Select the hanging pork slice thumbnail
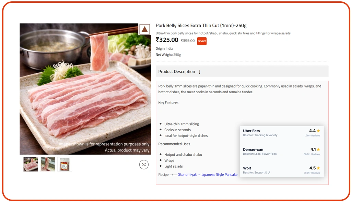Image resolution: width=352 pixels, height=202 pixels. pyautogui.click(x=47, y=164)
